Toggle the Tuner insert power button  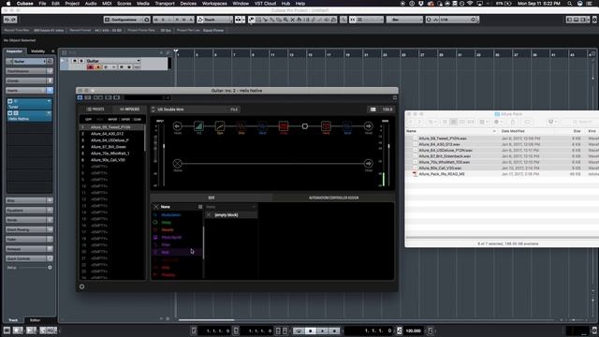pos(10,101)
